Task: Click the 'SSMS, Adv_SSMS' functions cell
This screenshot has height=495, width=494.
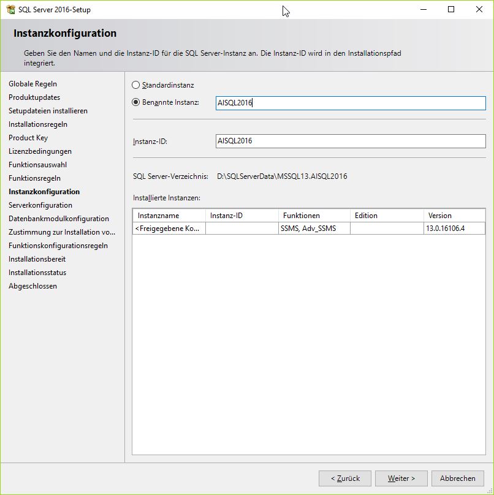Action: pyautogui.click(x=314, y=229)
